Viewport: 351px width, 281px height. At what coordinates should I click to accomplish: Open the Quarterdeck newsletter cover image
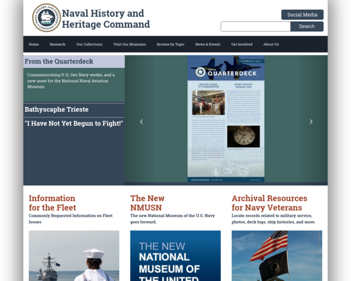click(226, 119)
